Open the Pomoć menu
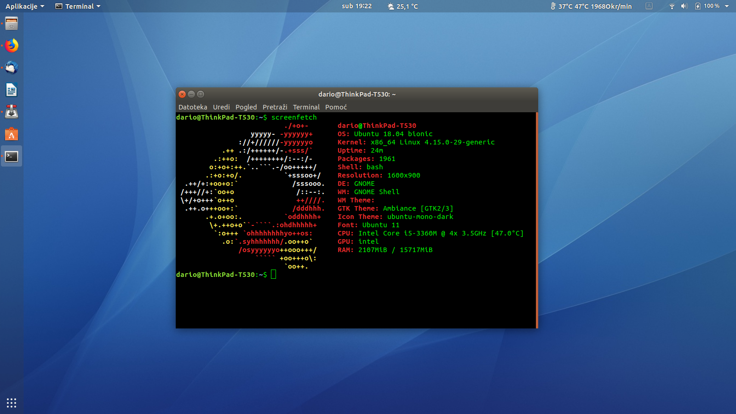This screenshot has width=736, height=414. pyautogui.click(x=336, y=107)
